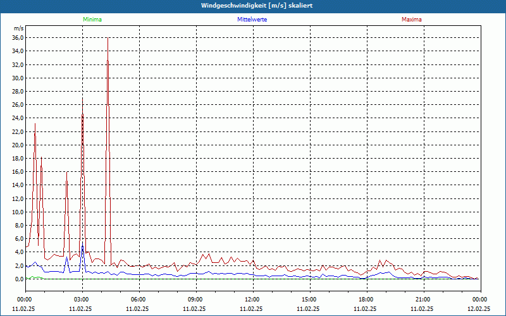Click the 20,0 y-axis value
This screenshot has width=506, height=316.
pos(18,145)
